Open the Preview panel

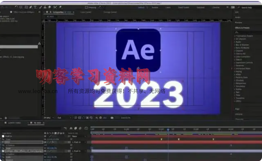(x=238, y=22)
